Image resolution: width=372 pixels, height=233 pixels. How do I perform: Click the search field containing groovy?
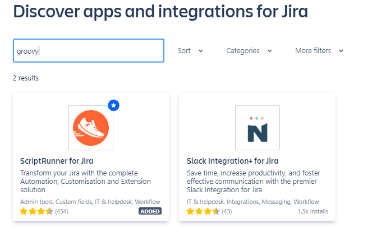tap(89, 51)
